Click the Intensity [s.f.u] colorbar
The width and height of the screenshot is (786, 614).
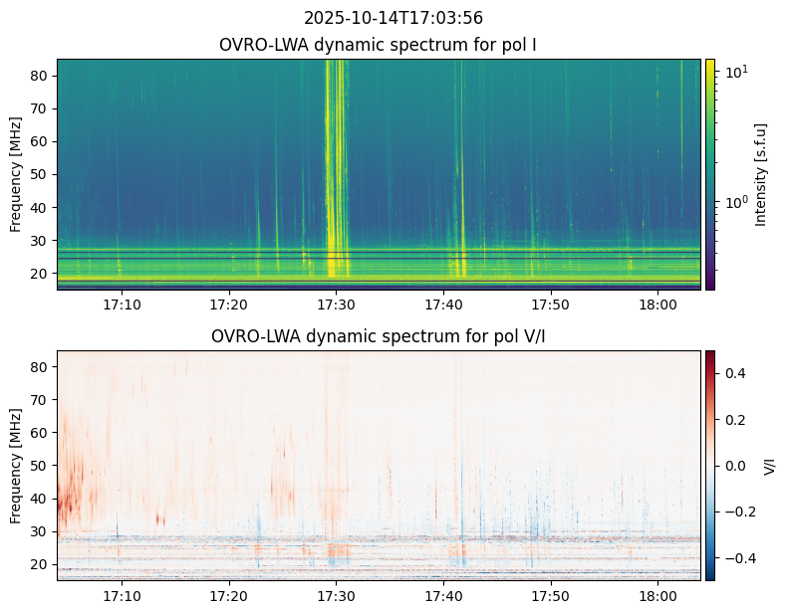click(710, 174)
